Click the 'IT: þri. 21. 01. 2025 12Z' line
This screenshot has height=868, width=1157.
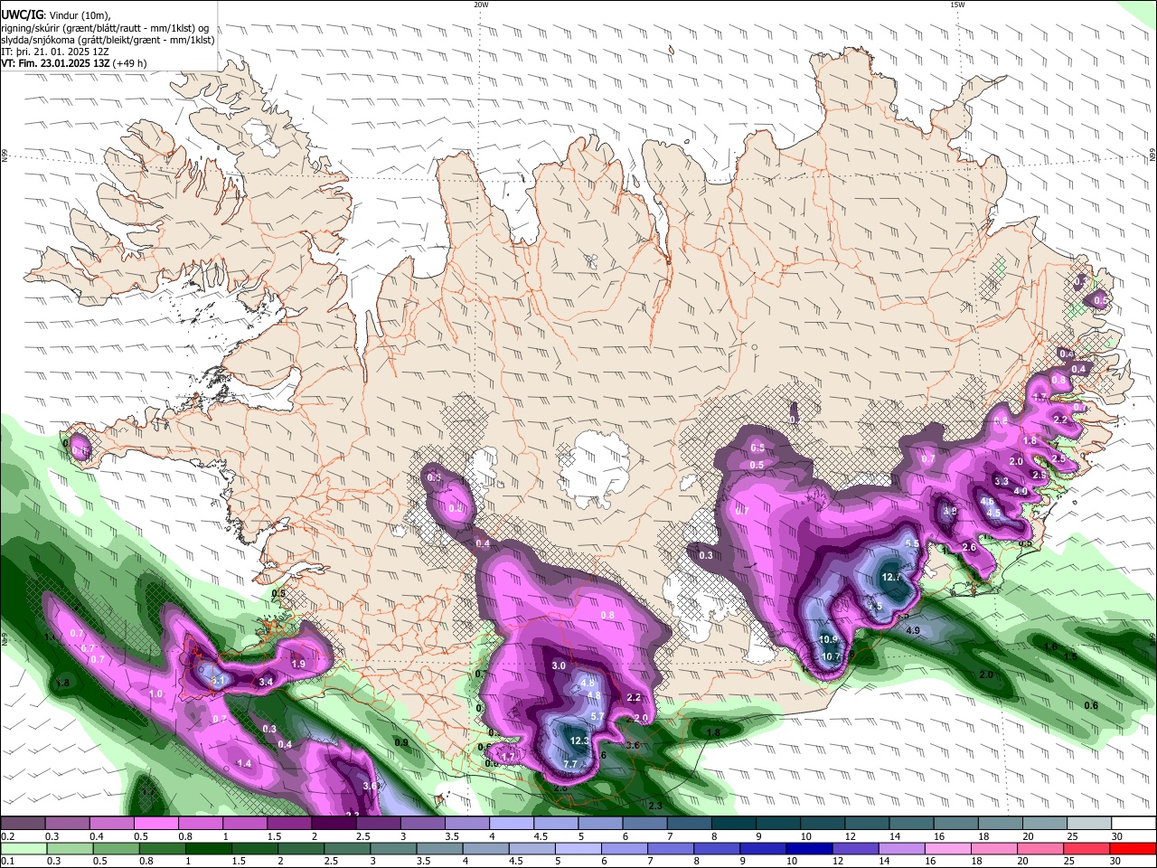(x=54, y=52)
